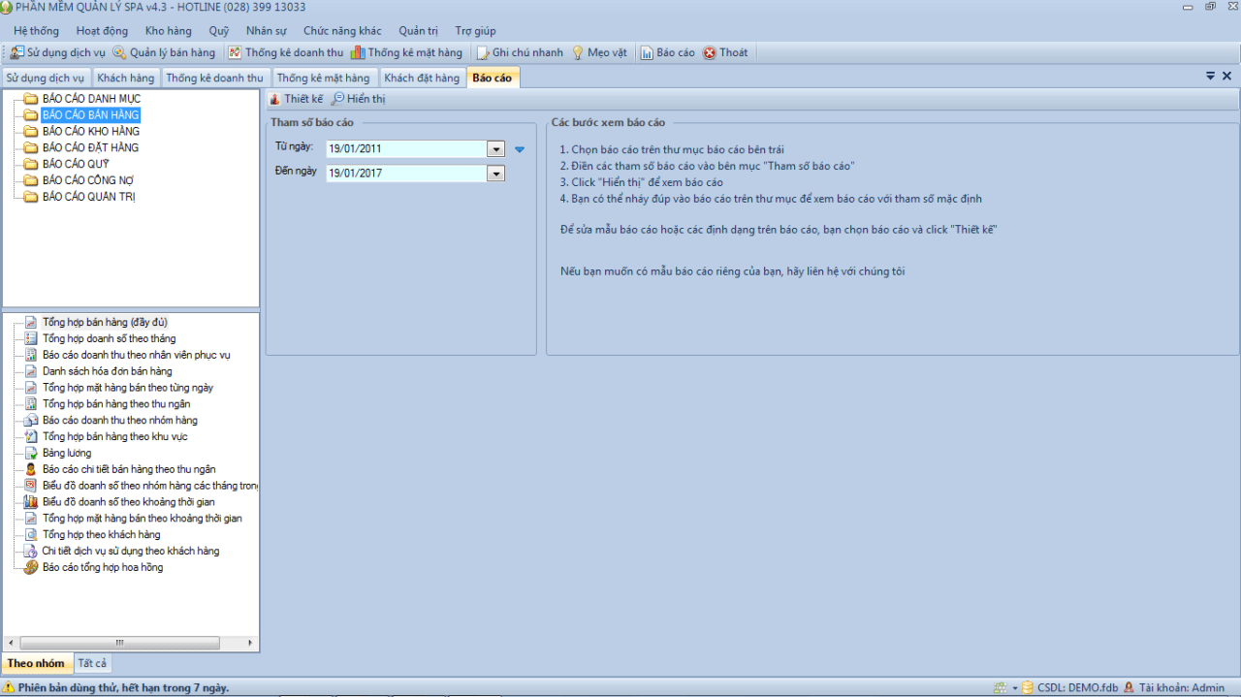Image resolution: width=1241 pixels, height=697 pixels.
Task: Click the red Thoát exit icon
Action: (710, 52)
